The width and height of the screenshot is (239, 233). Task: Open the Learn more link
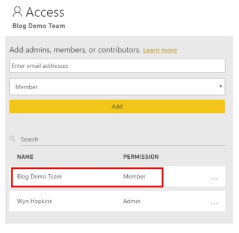160,50
